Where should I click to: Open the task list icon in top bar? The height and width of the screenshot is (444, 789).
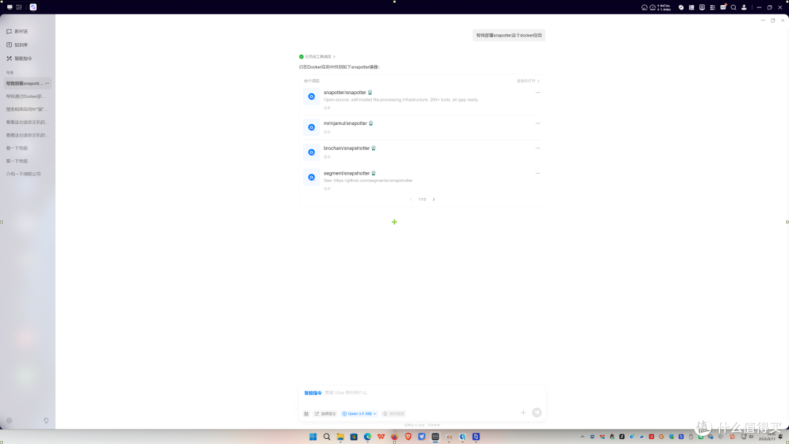pyautogui.click(x=712, y=7)
